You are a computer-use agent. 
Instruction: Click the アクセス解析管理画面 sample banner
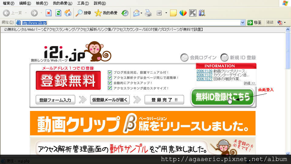143,146
